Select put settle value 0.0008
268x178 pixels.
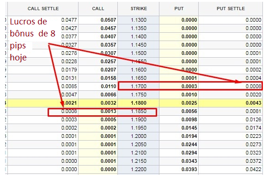pyautogui.click(x=253, y=86)
